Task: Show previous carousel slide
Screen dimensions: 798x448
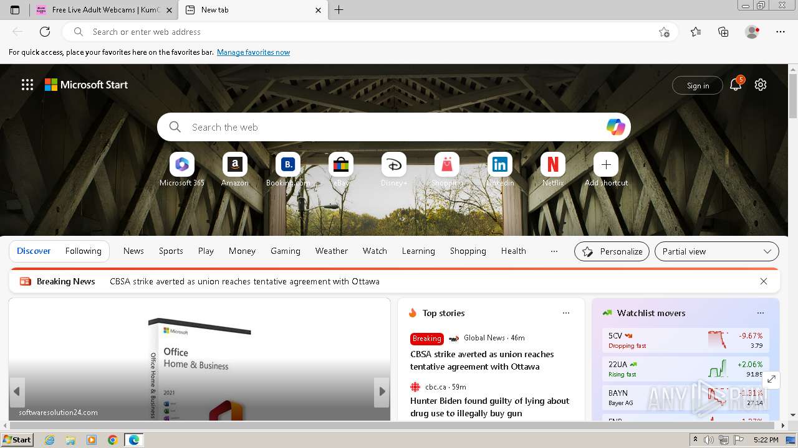Action: [17, 391]
